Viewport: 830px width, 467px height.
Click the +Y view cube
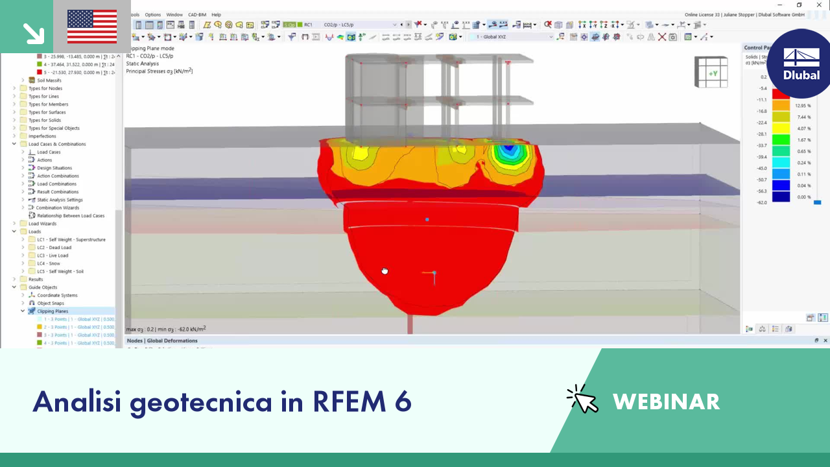point(712,73)
